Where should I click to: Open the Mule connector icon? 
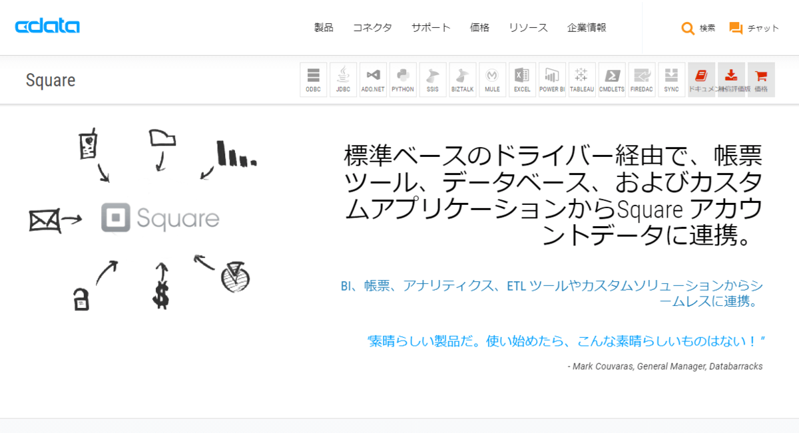pyautogui.click(x=493, y=80)
